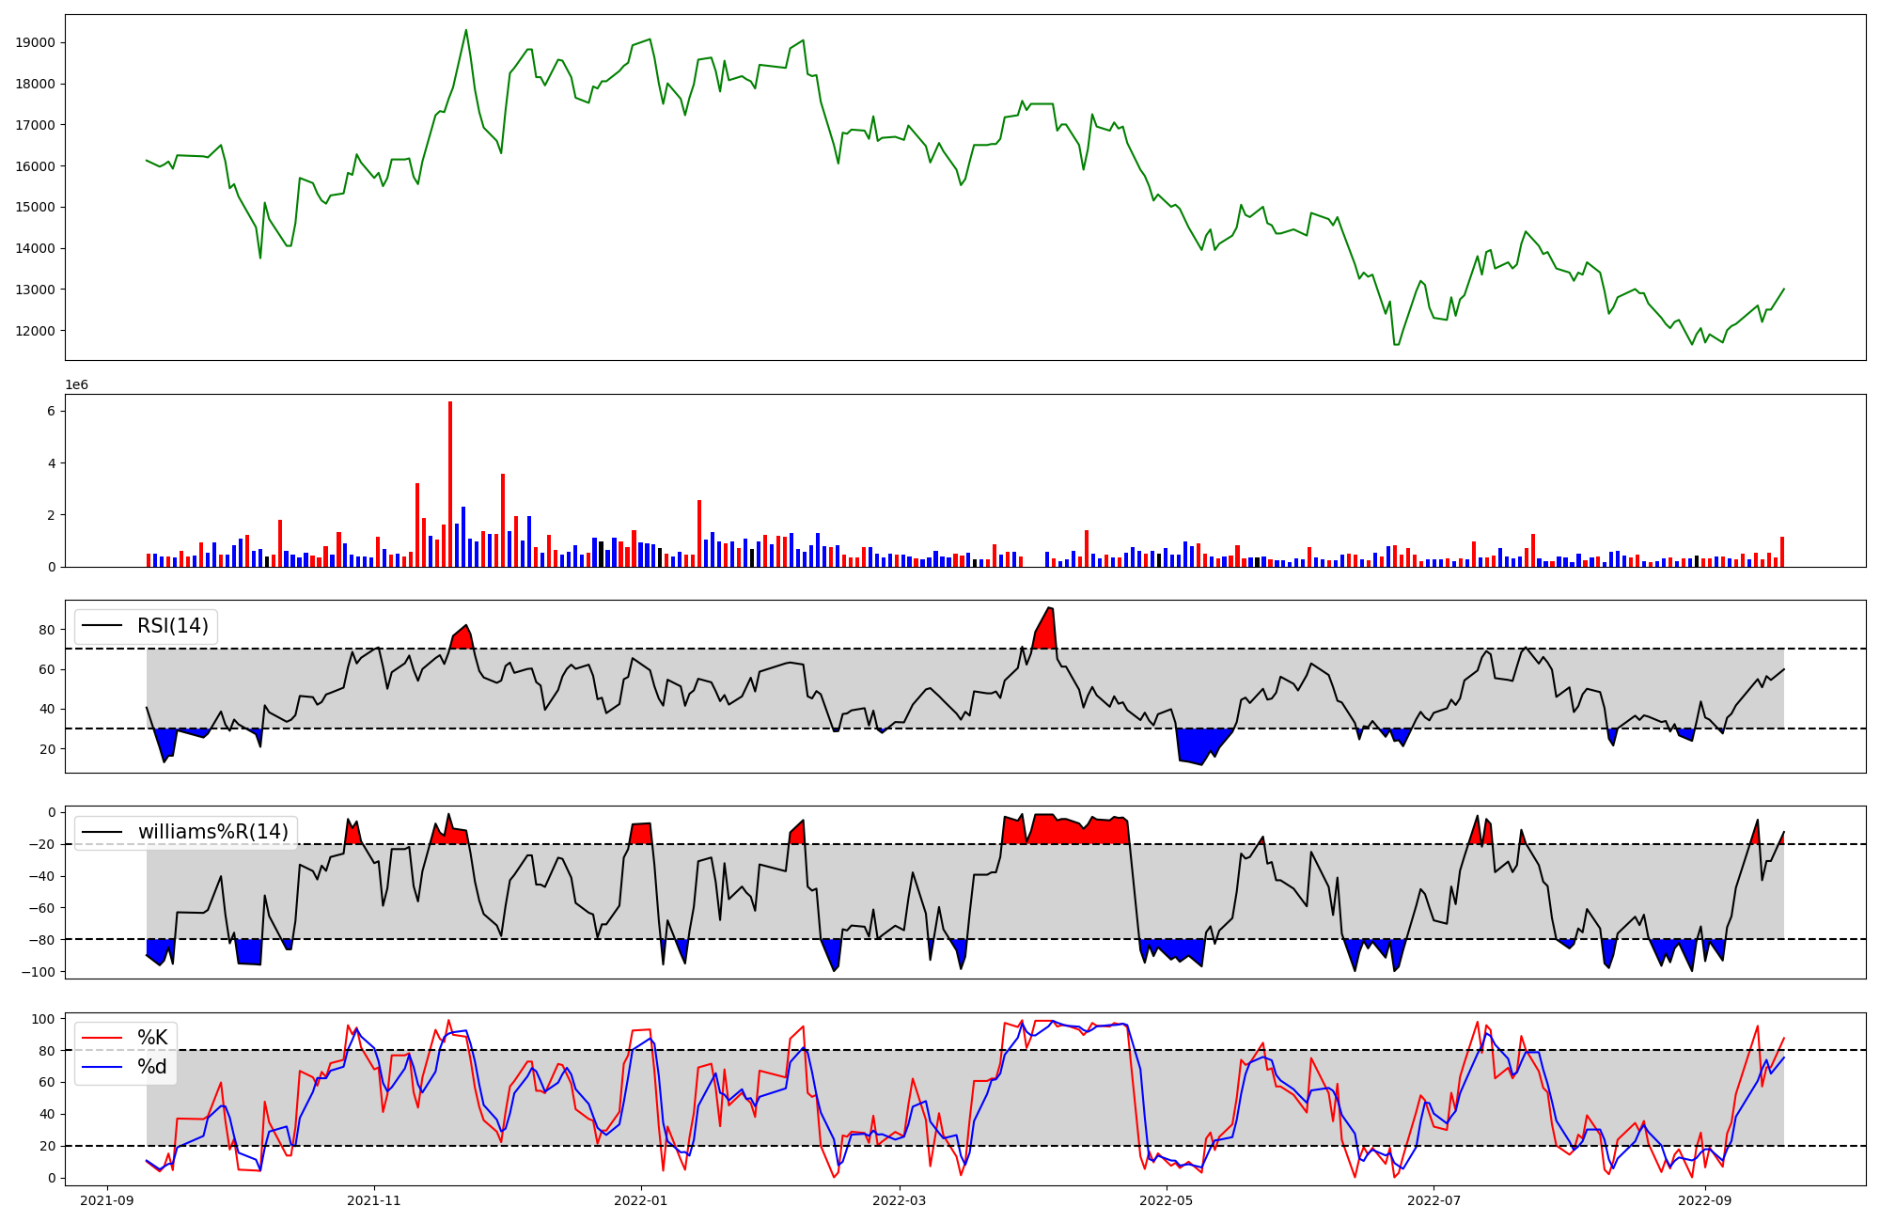The height and width of the screenshot is (1222, 1880).
Task: Click the 19000 price axis tick label
Action: tap(36, 42)
